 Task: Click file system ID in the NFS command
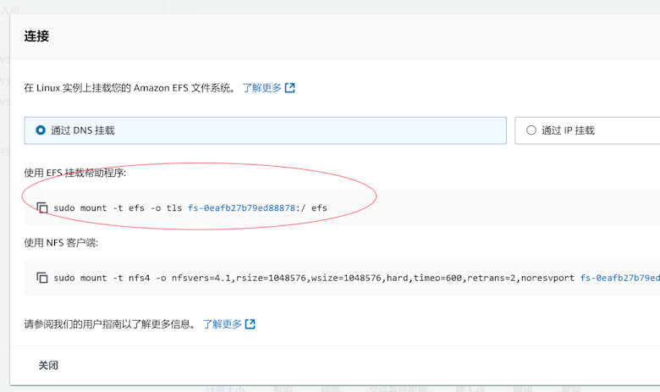(x=619, y=278)
